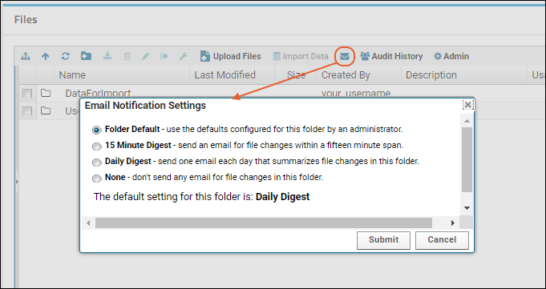Select the 15 Minute Digest option
This screenshot has height=289, width=546.
96,147
